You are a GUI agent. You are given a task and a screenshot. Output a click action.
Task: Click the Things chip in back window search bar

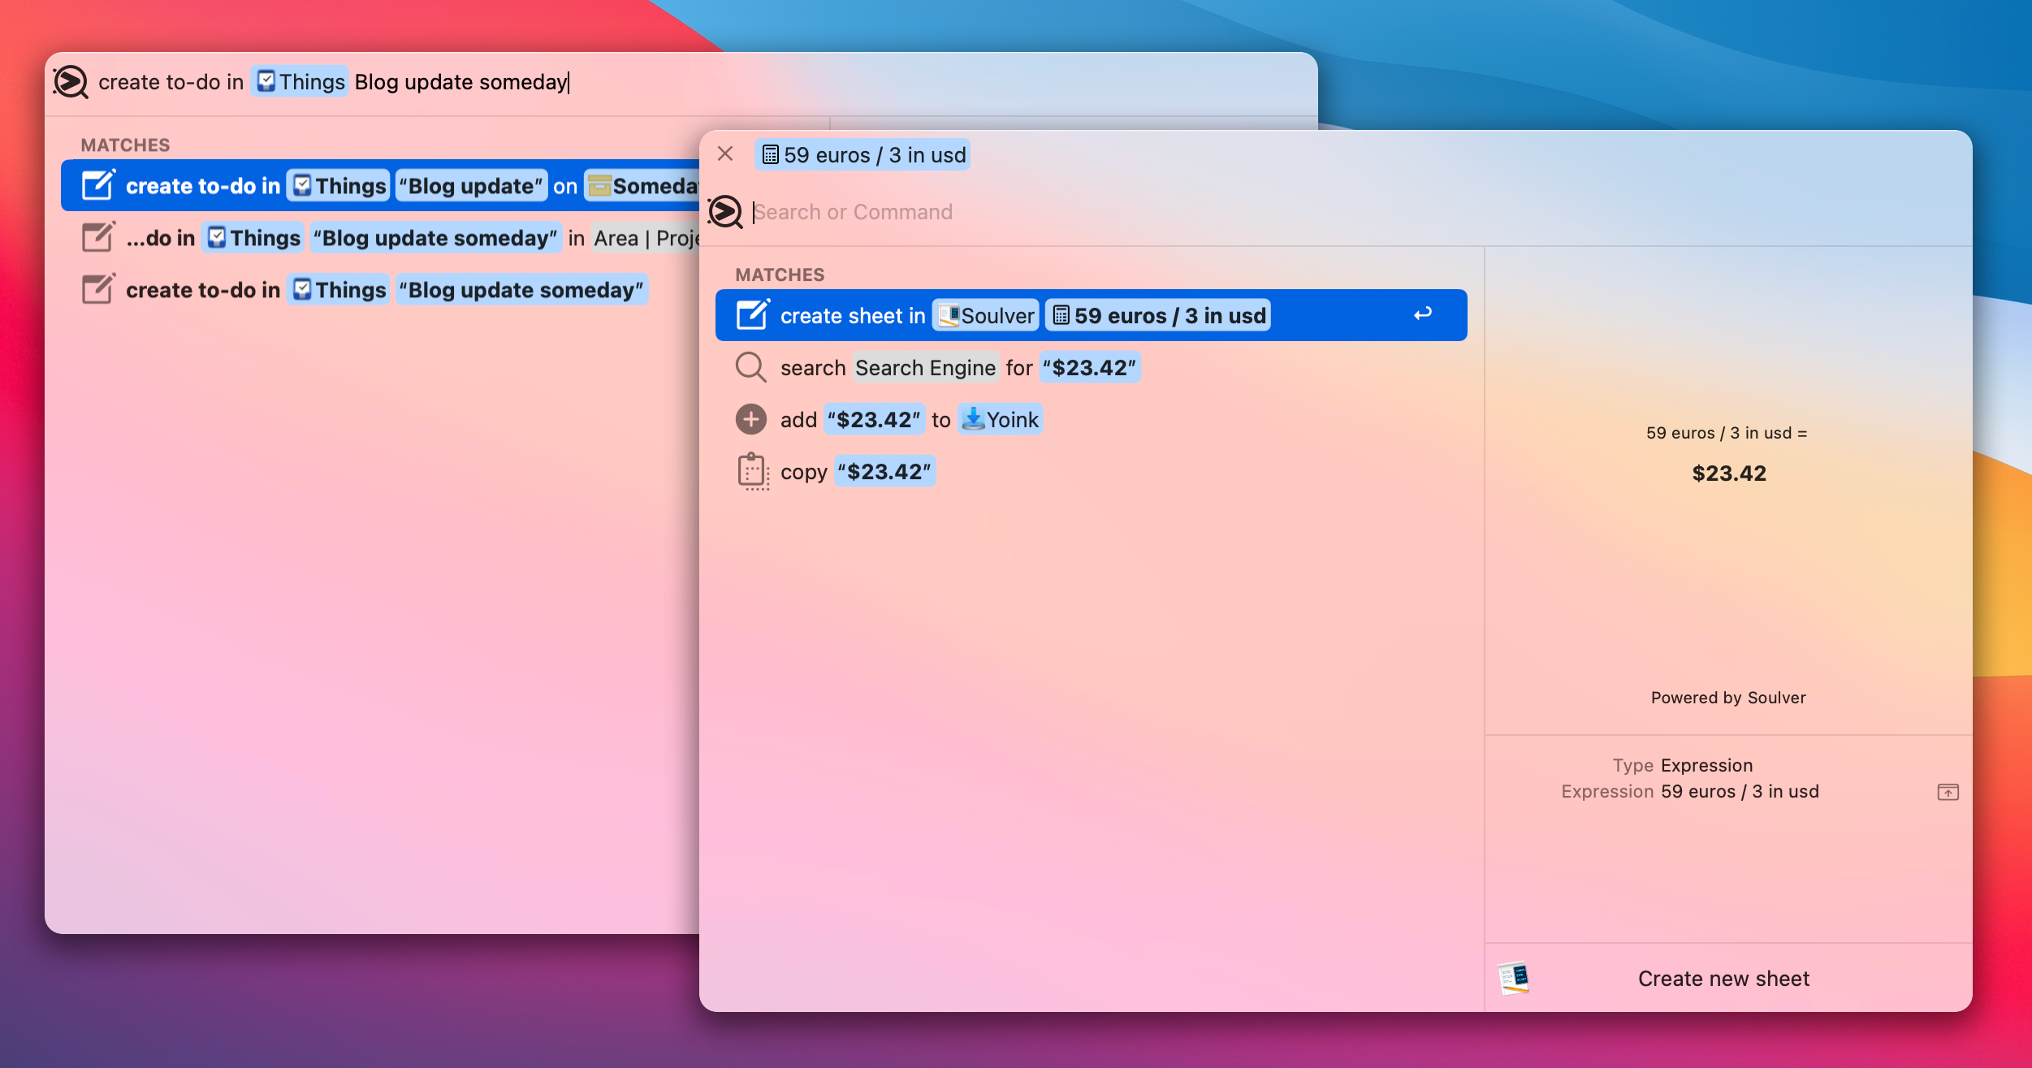pos(300,81)
